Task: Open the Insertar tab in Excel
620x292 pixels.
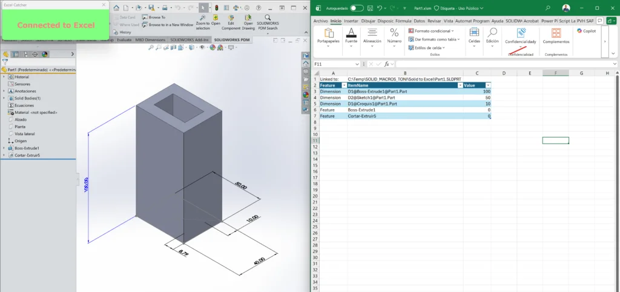Action: point(351,21)
